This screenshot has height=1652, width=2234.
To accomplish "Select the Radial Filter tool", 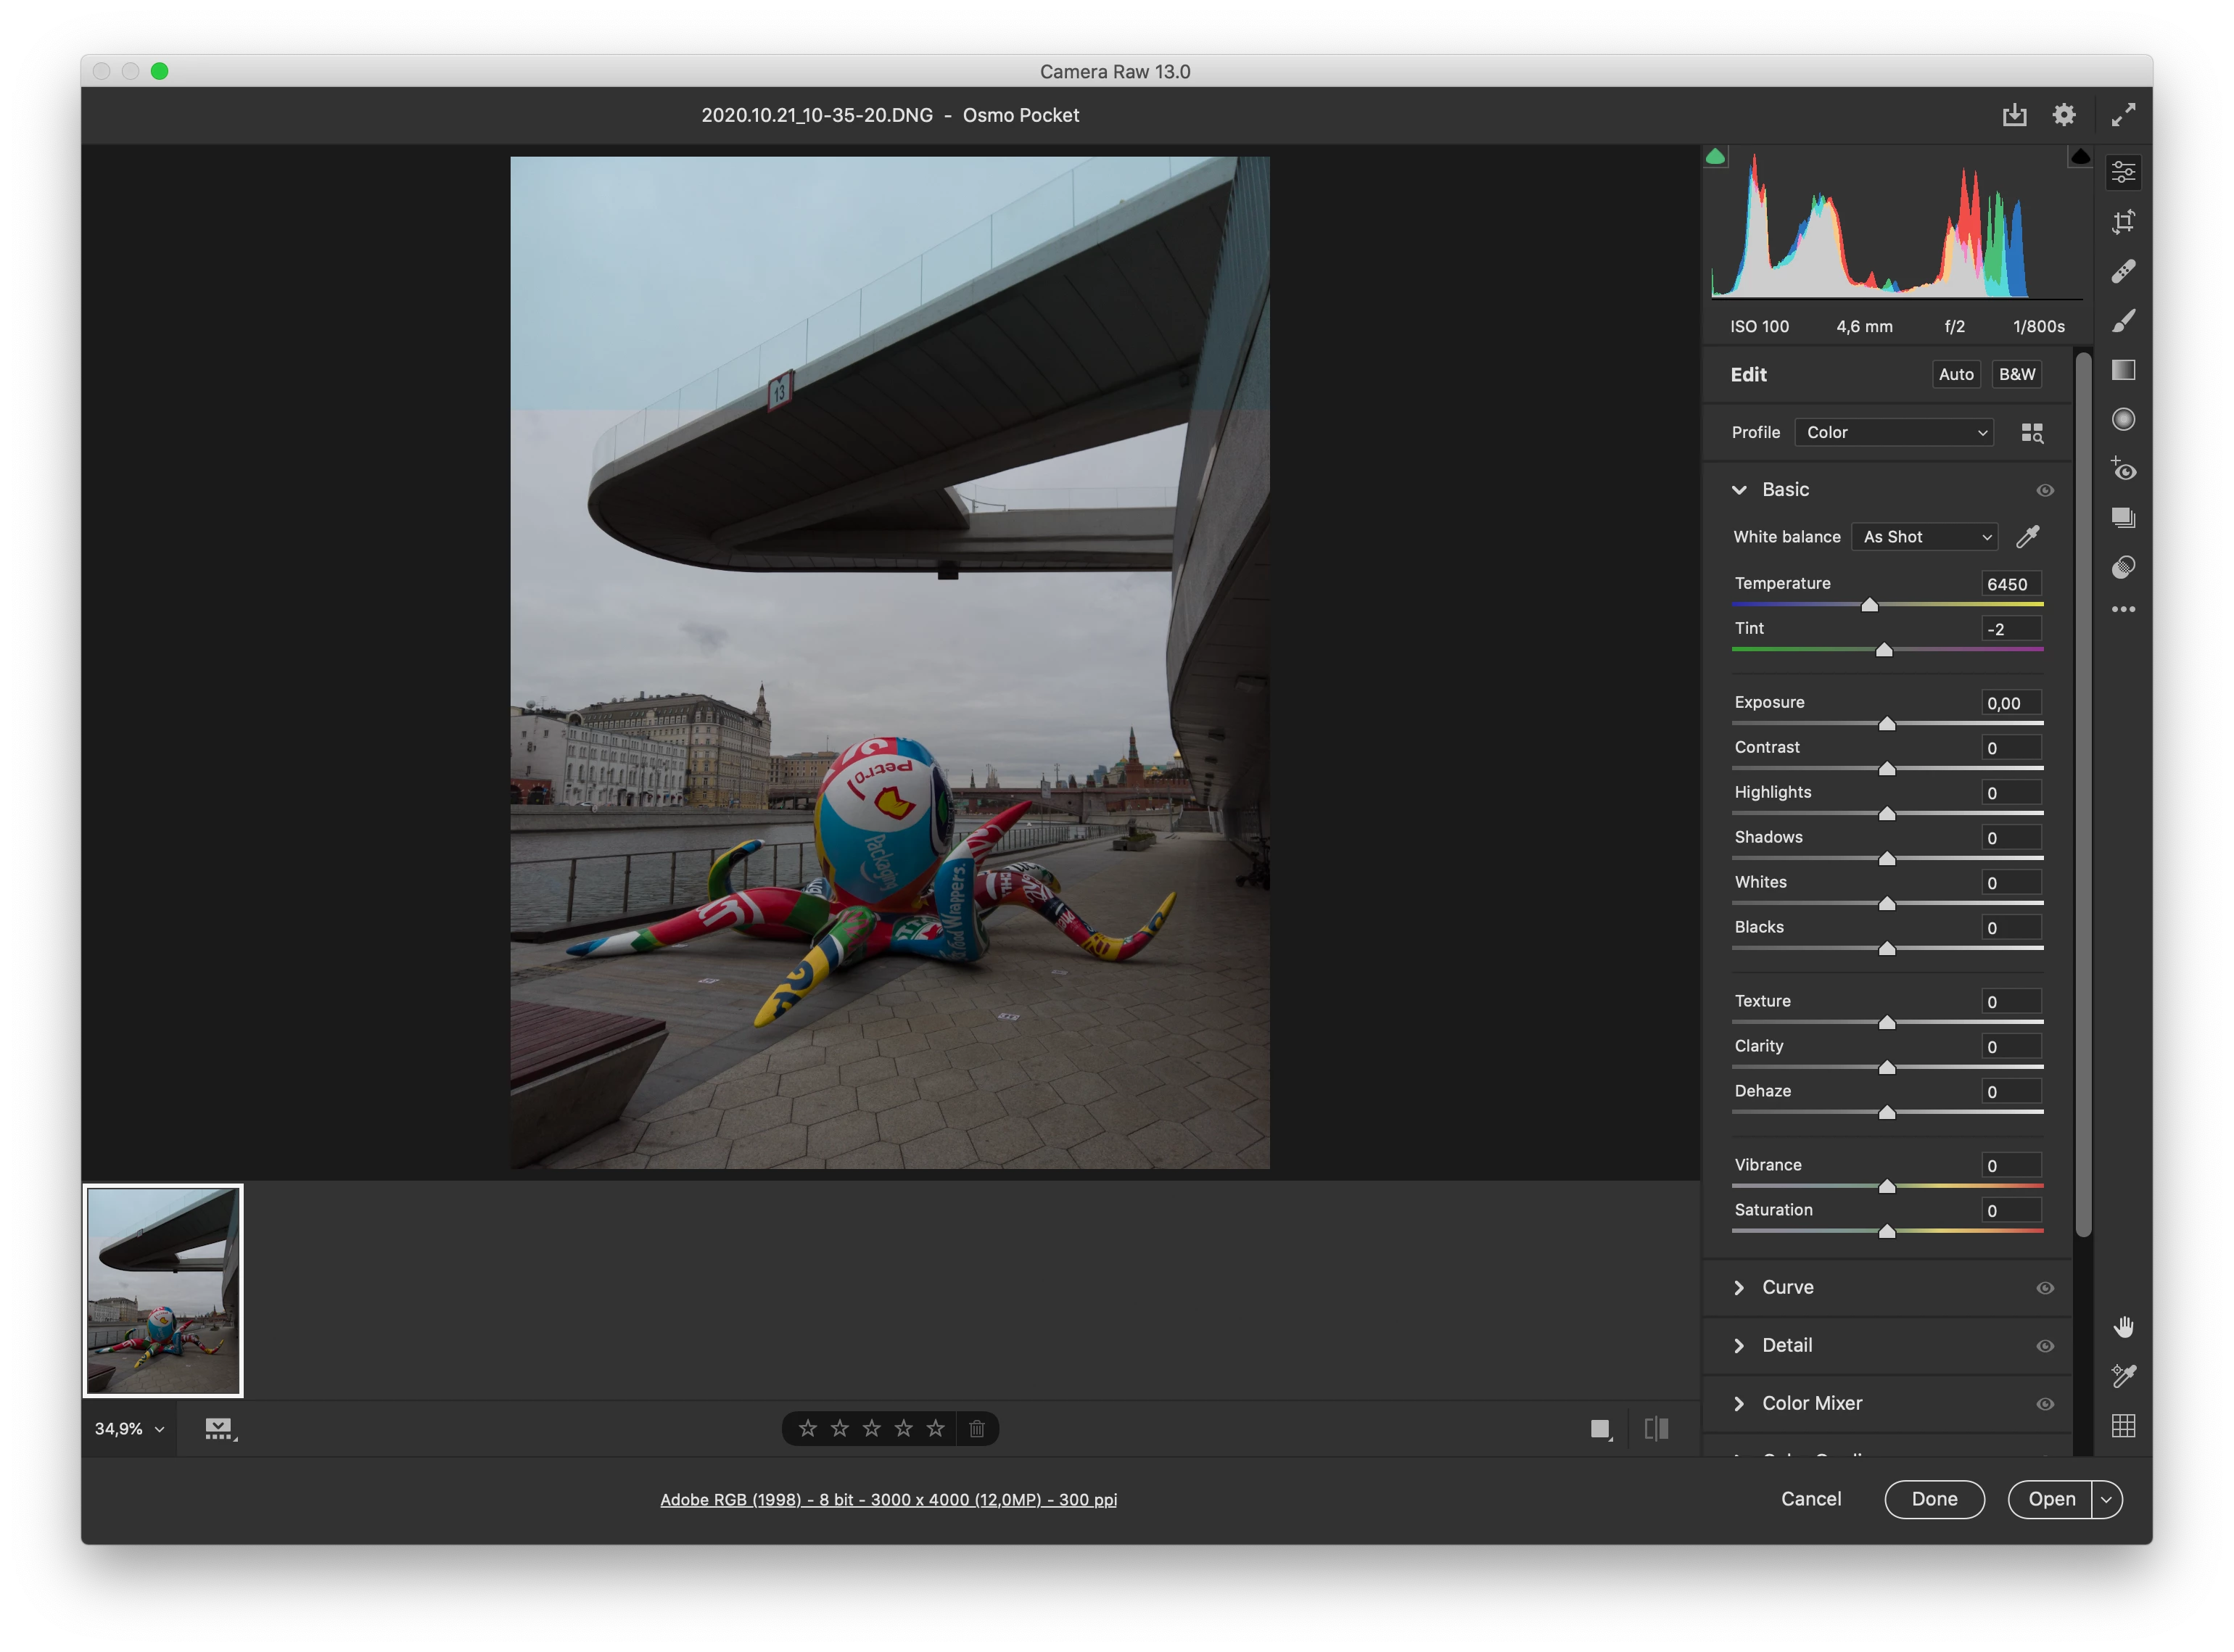I will click(2123, 419).
